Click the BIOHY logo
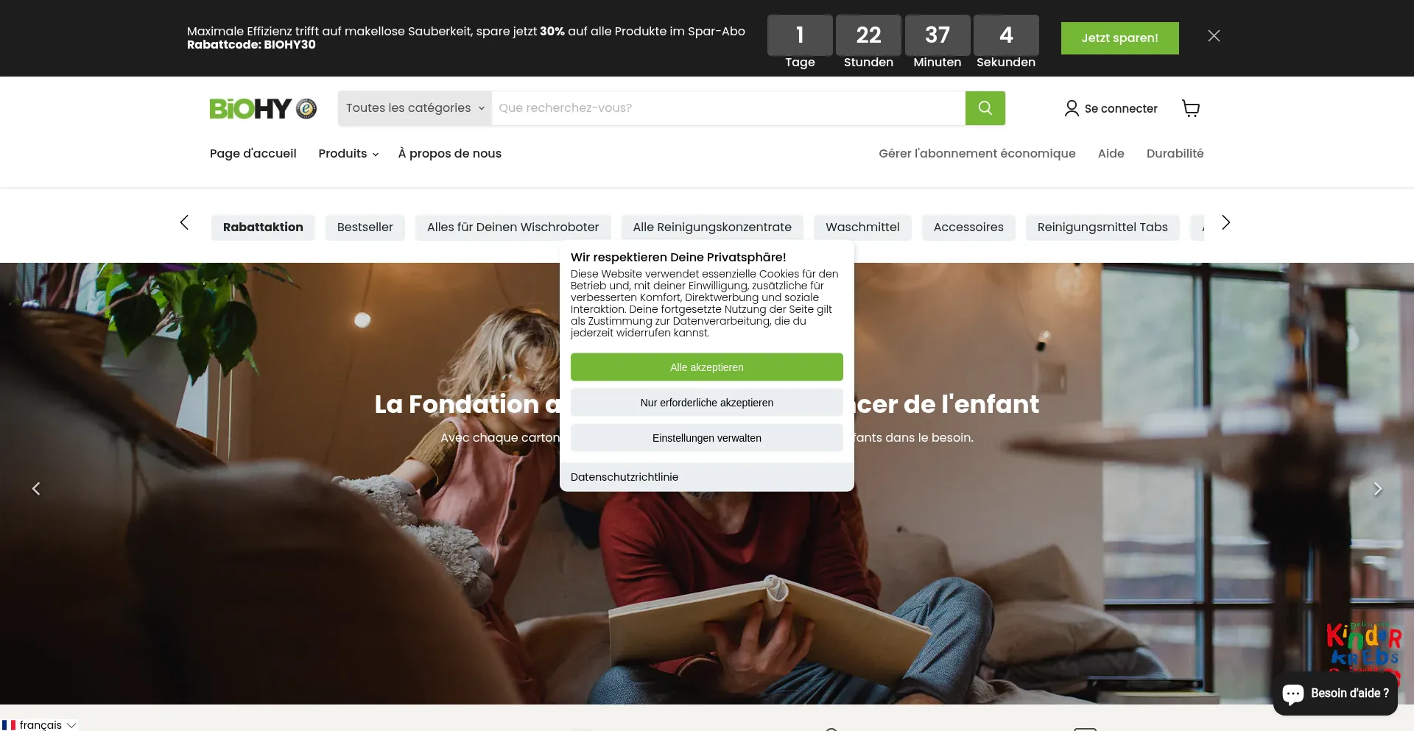The width and height of the screenshot is (1414, 731). tap(263, 108)
